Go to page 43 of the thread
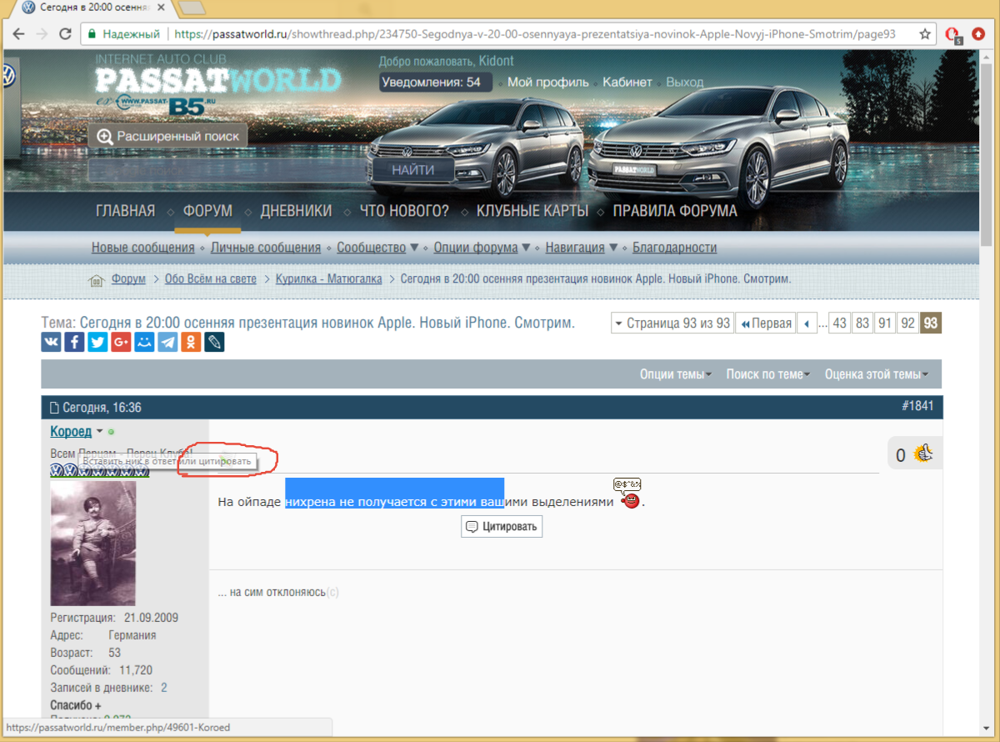 [839, 323]
